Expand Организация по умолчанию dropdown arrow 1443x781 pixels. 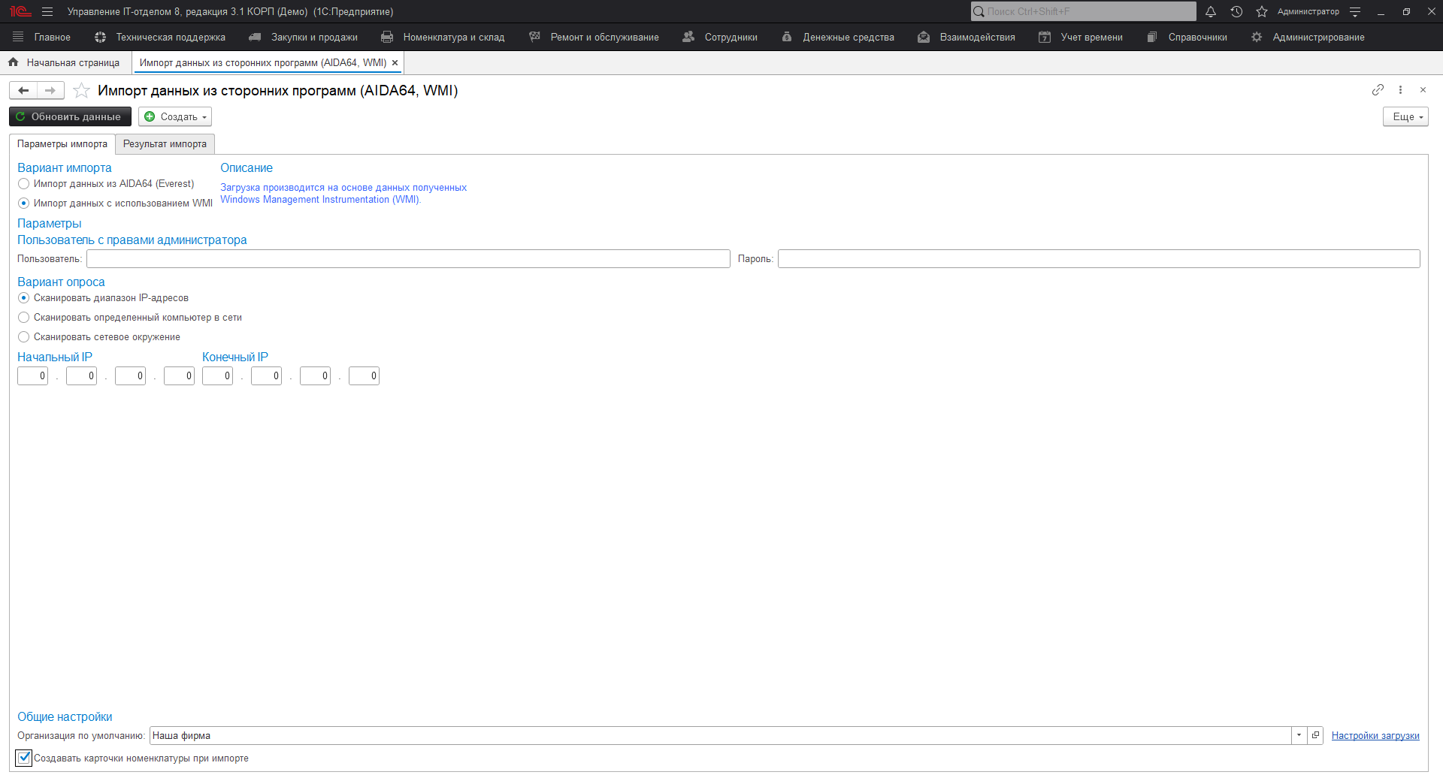point(1299,736)
